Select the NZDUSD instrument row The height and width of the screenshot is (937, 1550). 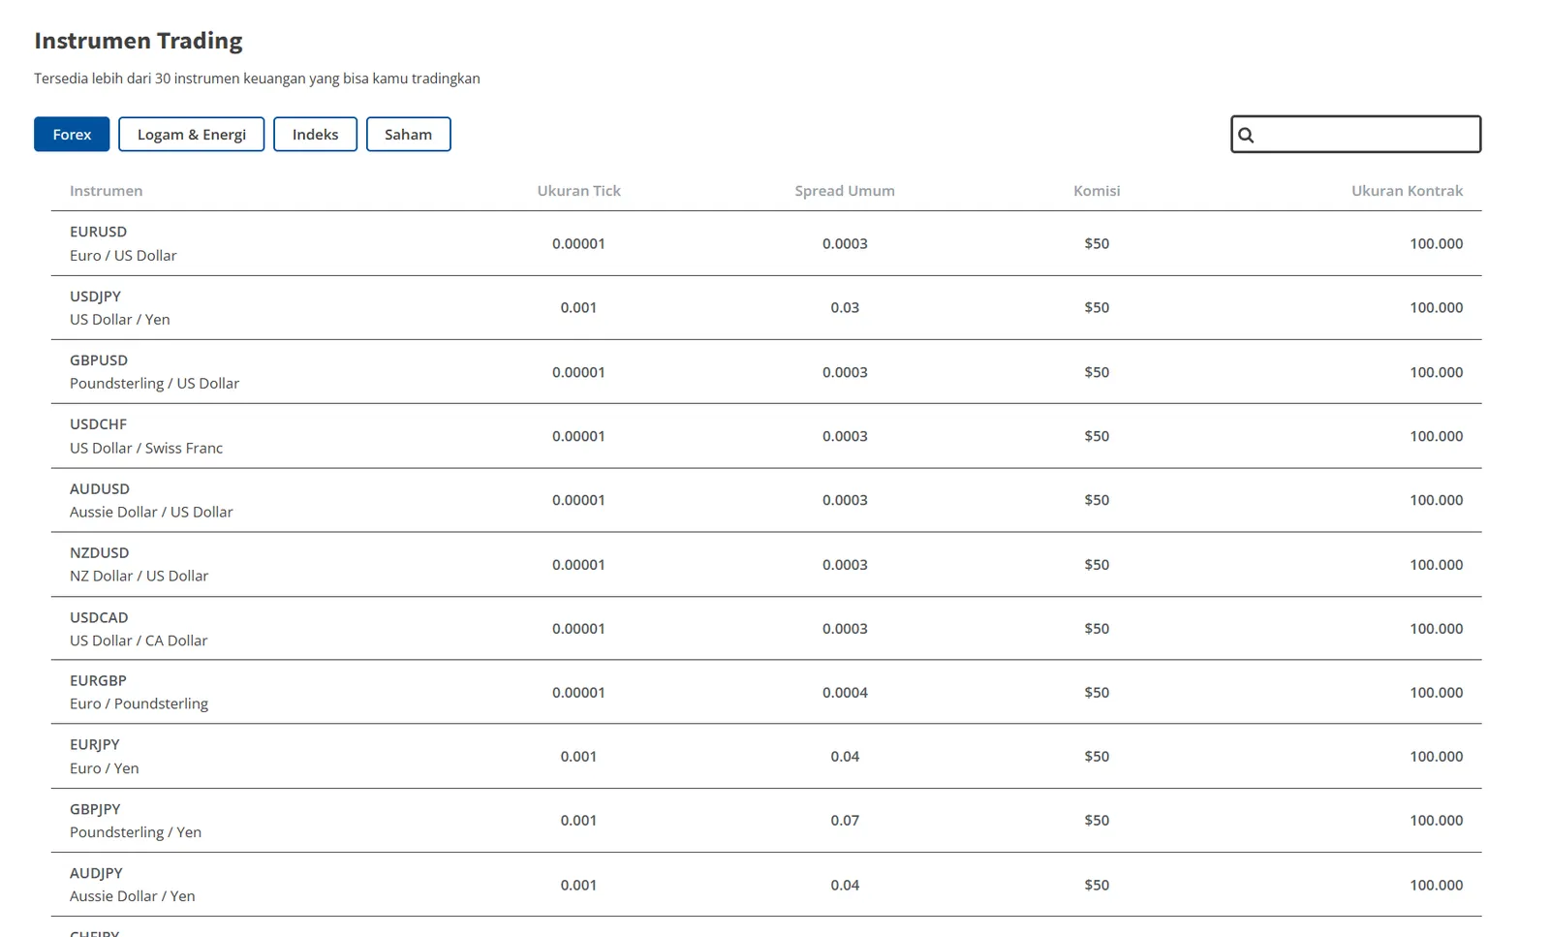766,564
